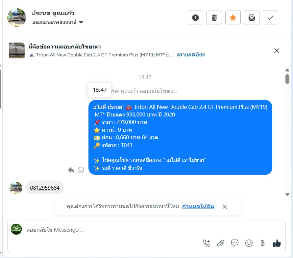This screenshot has height=258, width=293.
Task: Reply to the Triton message bubble
Action: [71, 170]
